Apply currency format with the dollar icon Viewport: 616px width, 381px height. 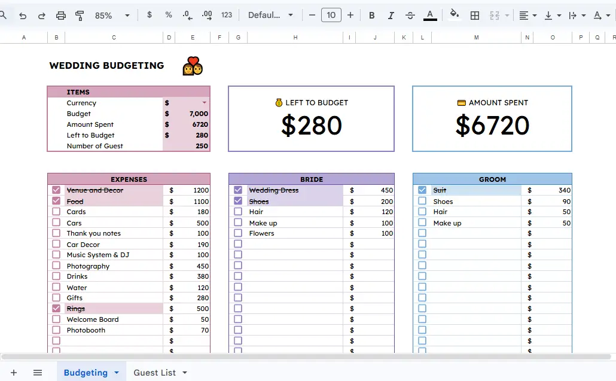point(149,15)
